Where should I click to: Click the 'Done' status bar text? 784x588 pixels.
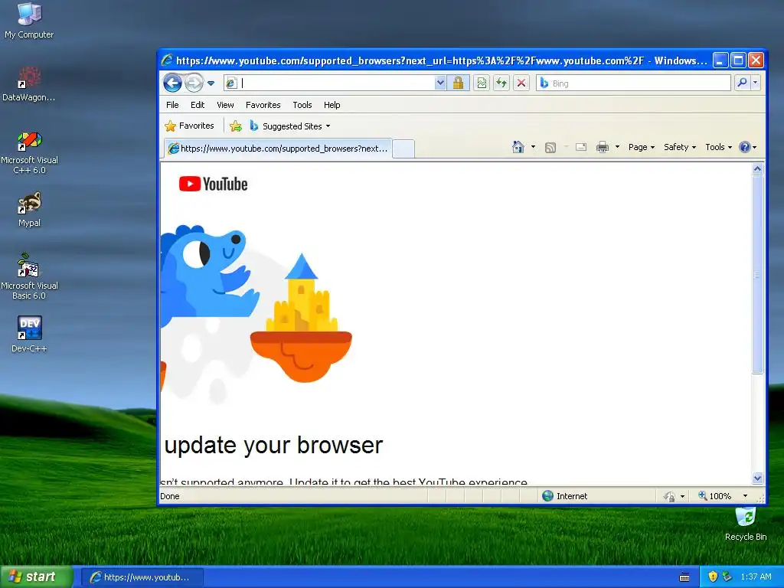[170, 496]
